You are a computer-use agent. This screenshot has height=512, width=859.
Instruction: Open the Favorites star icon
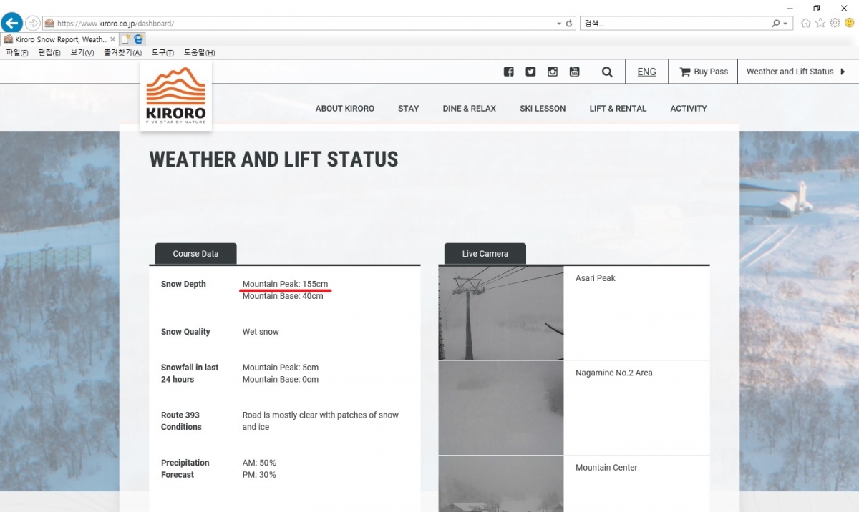[820, 23]
